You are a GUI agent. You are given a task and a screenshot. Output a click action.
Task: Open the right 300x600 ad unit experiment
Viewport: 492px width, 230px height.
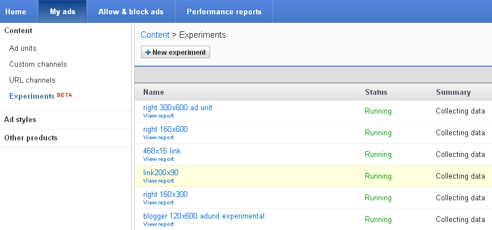click(178, 107)
